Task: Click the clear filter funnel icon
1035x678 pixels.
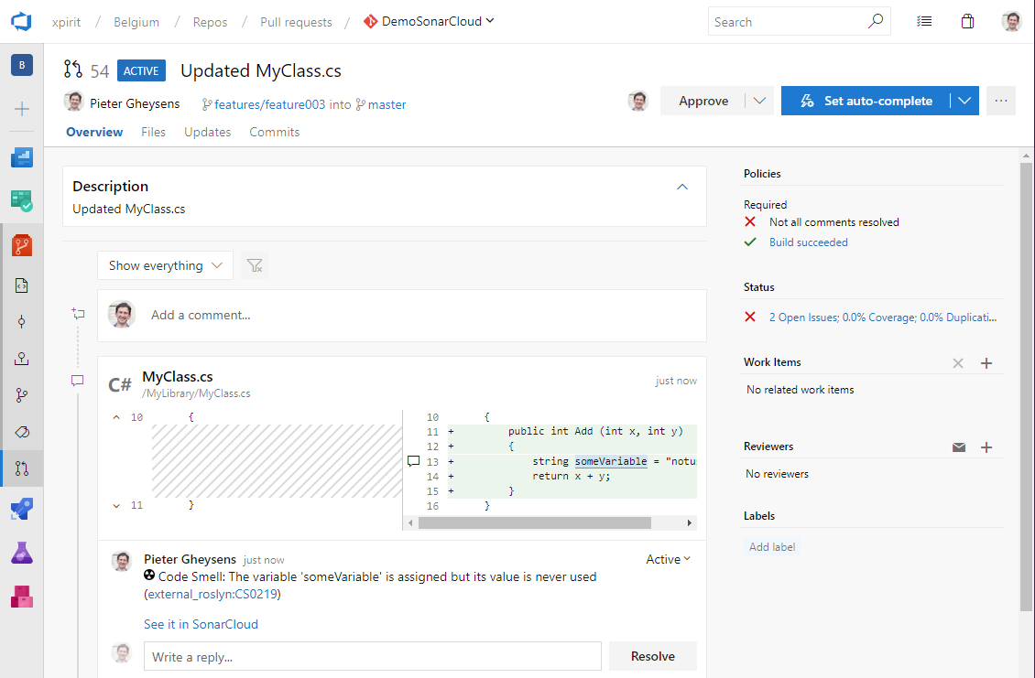Action: coord(255,265)
